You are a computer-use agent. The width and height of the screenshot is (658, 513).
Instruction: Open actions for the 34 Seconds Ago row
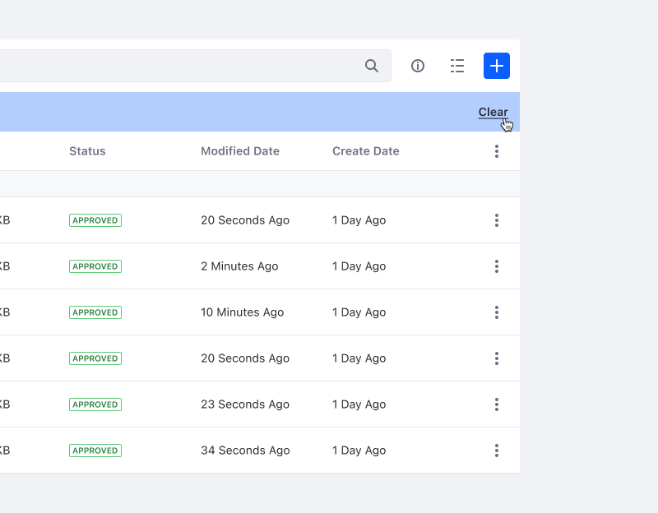pyautogui.click(x=497, y=451)
